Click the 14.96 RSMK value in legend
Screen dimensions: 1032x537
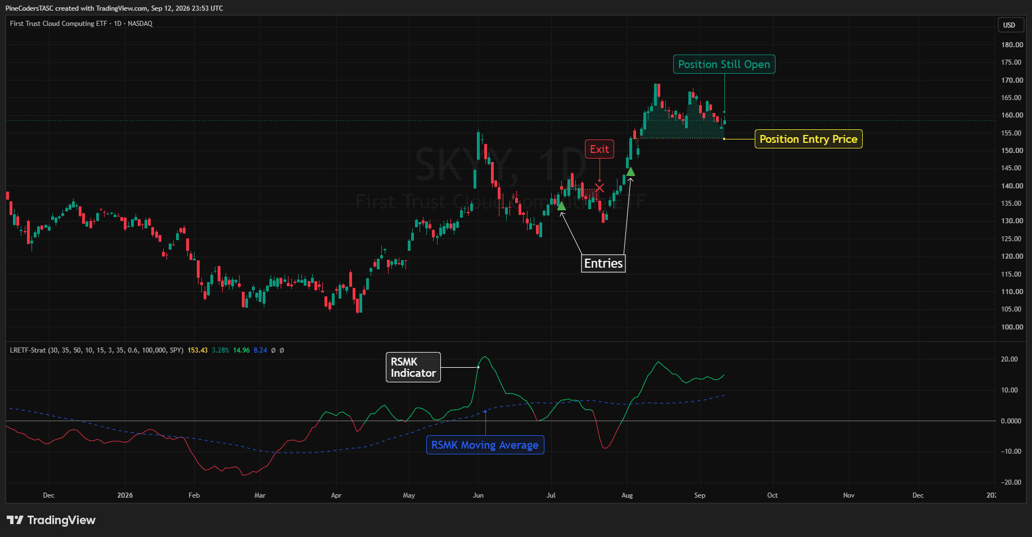[241, 350]
